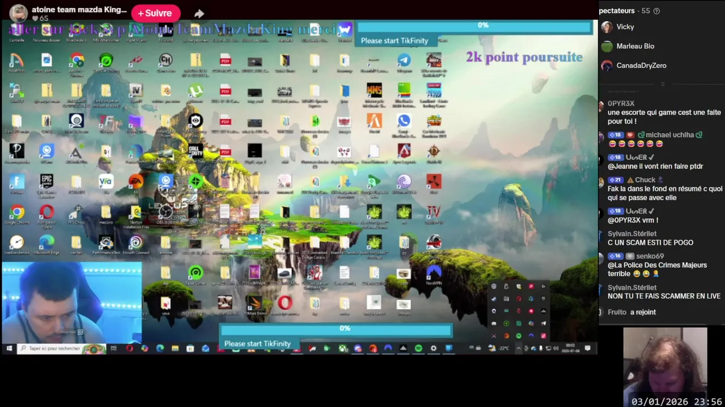Open the BitTorrent desktop icon
The height and width of the screenshot is (407, 725).
click(404, 181)
